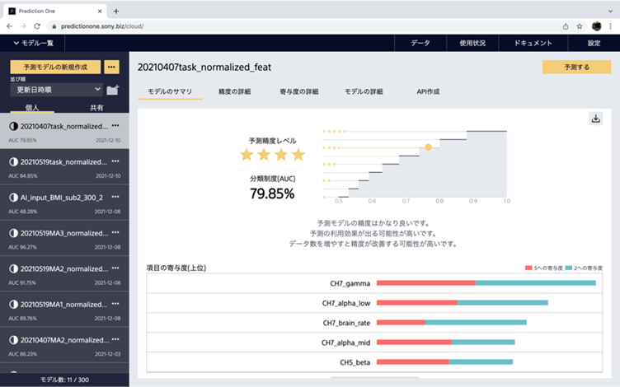Viewport: 620px width, 387px height.
Task: Click the site lock icon in address bar
Action: point(54,26)
